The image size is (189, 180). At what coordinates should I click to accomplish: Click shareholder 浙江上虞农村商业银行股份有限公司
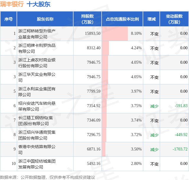click(x=37, y=63)
